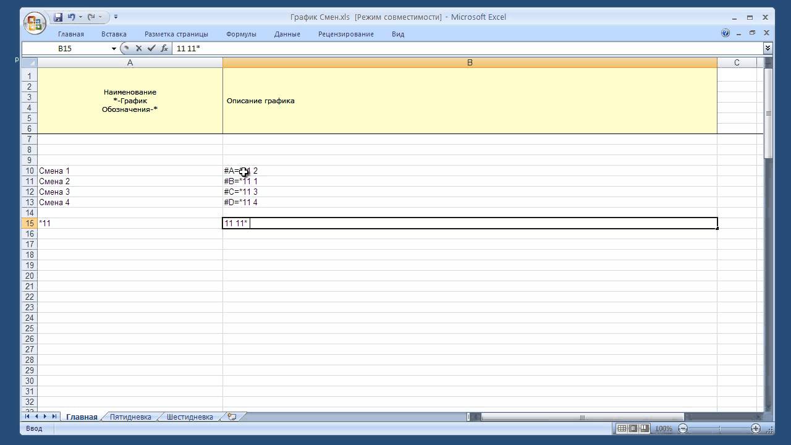791x445 pixels.
Task: Select column A header
Action: pos(130,62)
